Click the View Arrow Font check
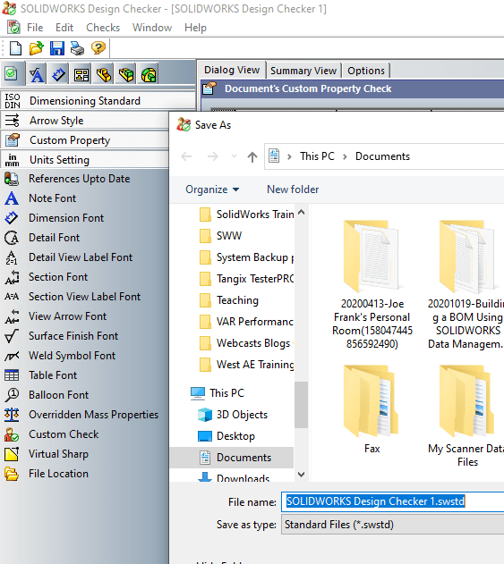Screen dimensions: 504x564 67,316
